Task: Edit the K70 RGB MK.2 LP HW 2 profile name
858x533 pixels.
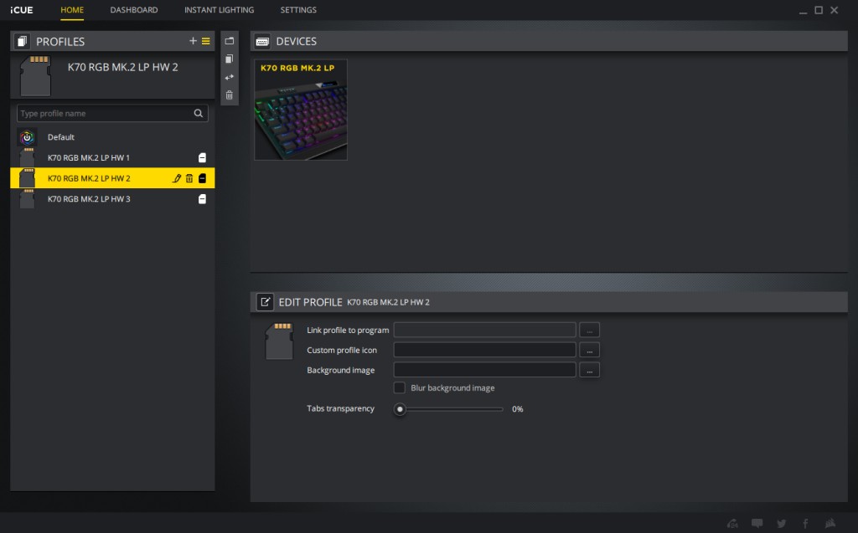Action: [177, 178]
